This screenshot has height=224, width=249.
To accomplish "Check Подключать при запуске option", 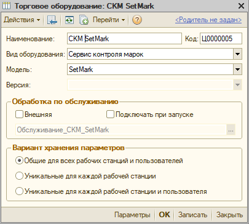I will tap(110, 114).
